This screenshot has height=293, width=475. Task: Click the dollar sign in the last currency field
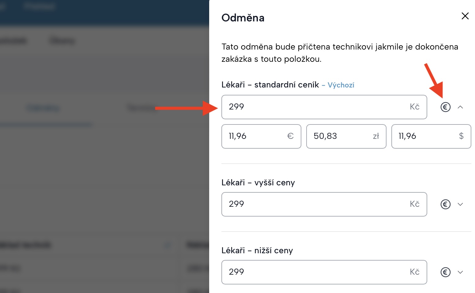(461, 136)
